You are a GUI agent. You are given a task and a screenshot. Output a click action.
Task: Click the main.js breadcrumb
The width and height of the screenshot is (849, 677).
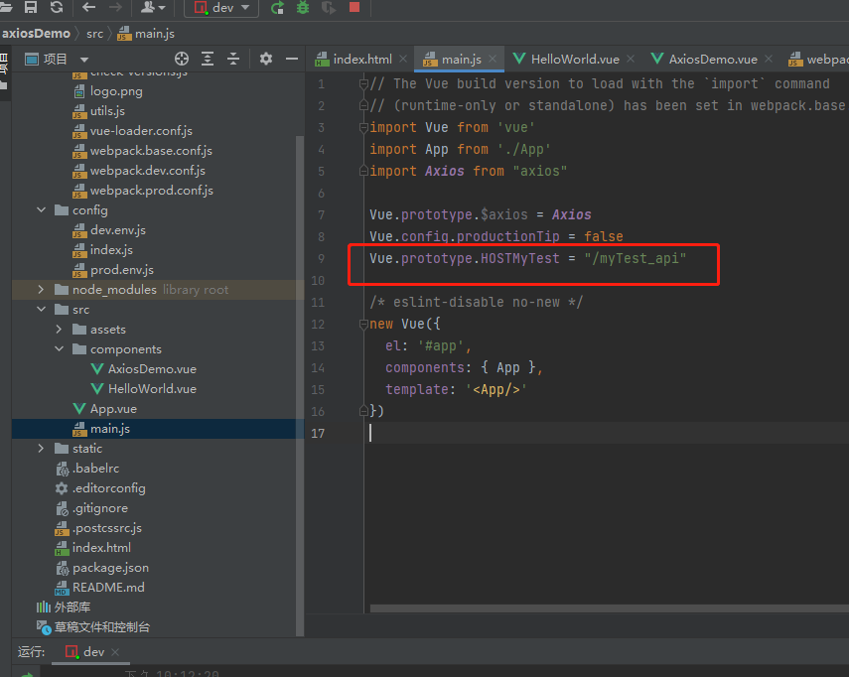(146, 34)
